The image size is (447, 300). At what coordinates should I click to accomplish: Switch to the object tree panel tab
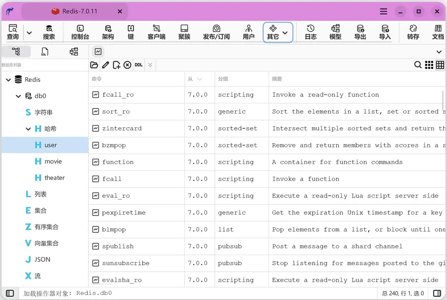[x=16, y=52]
